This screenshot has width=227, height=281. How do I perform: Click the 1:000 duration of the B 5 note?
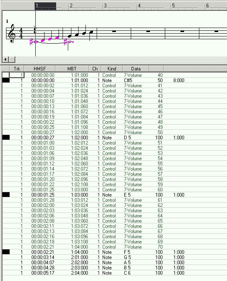(x=179, y=267)
